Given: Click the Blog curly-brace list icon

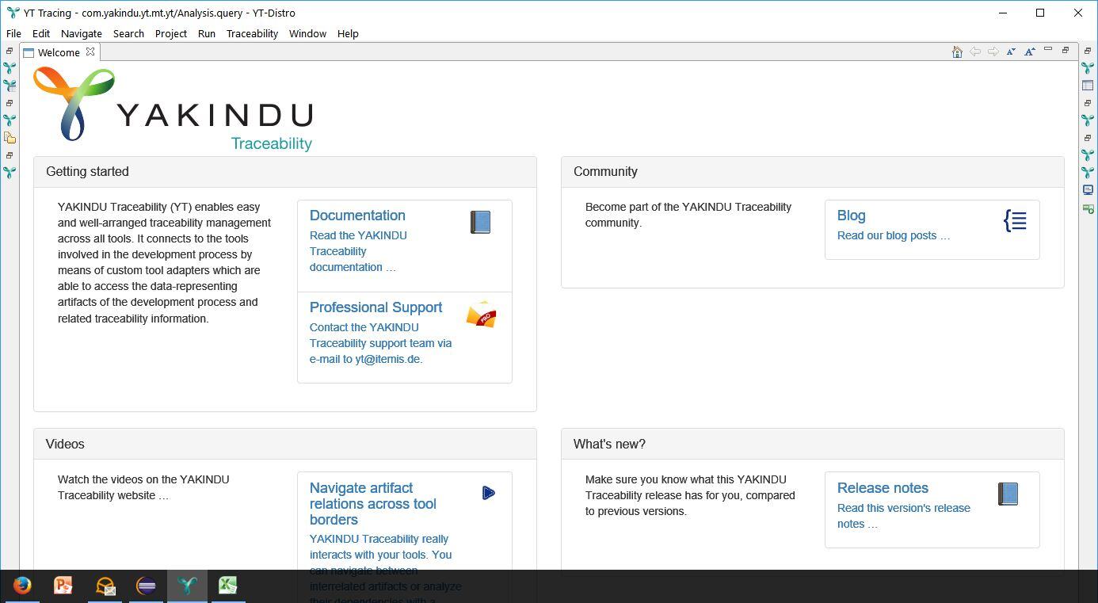Looking at the screenshot, I should [1016, 220].
